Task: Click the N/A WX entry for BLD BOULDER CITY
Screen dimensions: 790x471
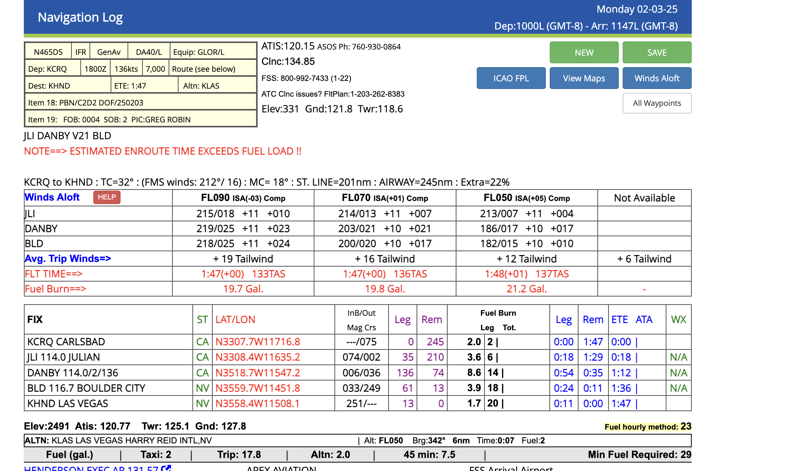Action: click(x=678, y=388)
